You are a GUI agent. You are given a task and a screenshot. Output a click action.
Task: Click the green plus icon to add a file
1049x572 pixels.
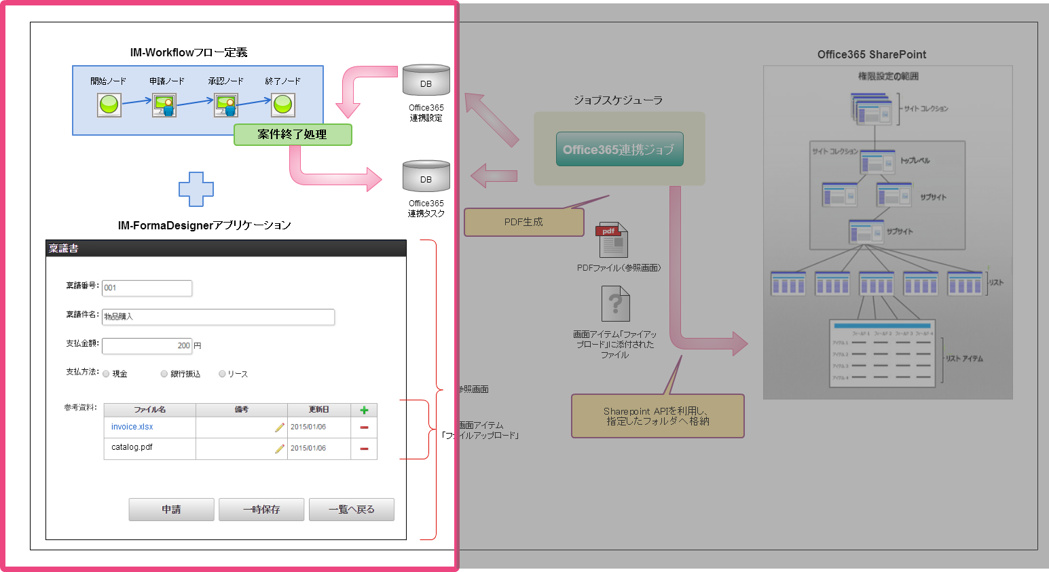(x=364, y=410)
